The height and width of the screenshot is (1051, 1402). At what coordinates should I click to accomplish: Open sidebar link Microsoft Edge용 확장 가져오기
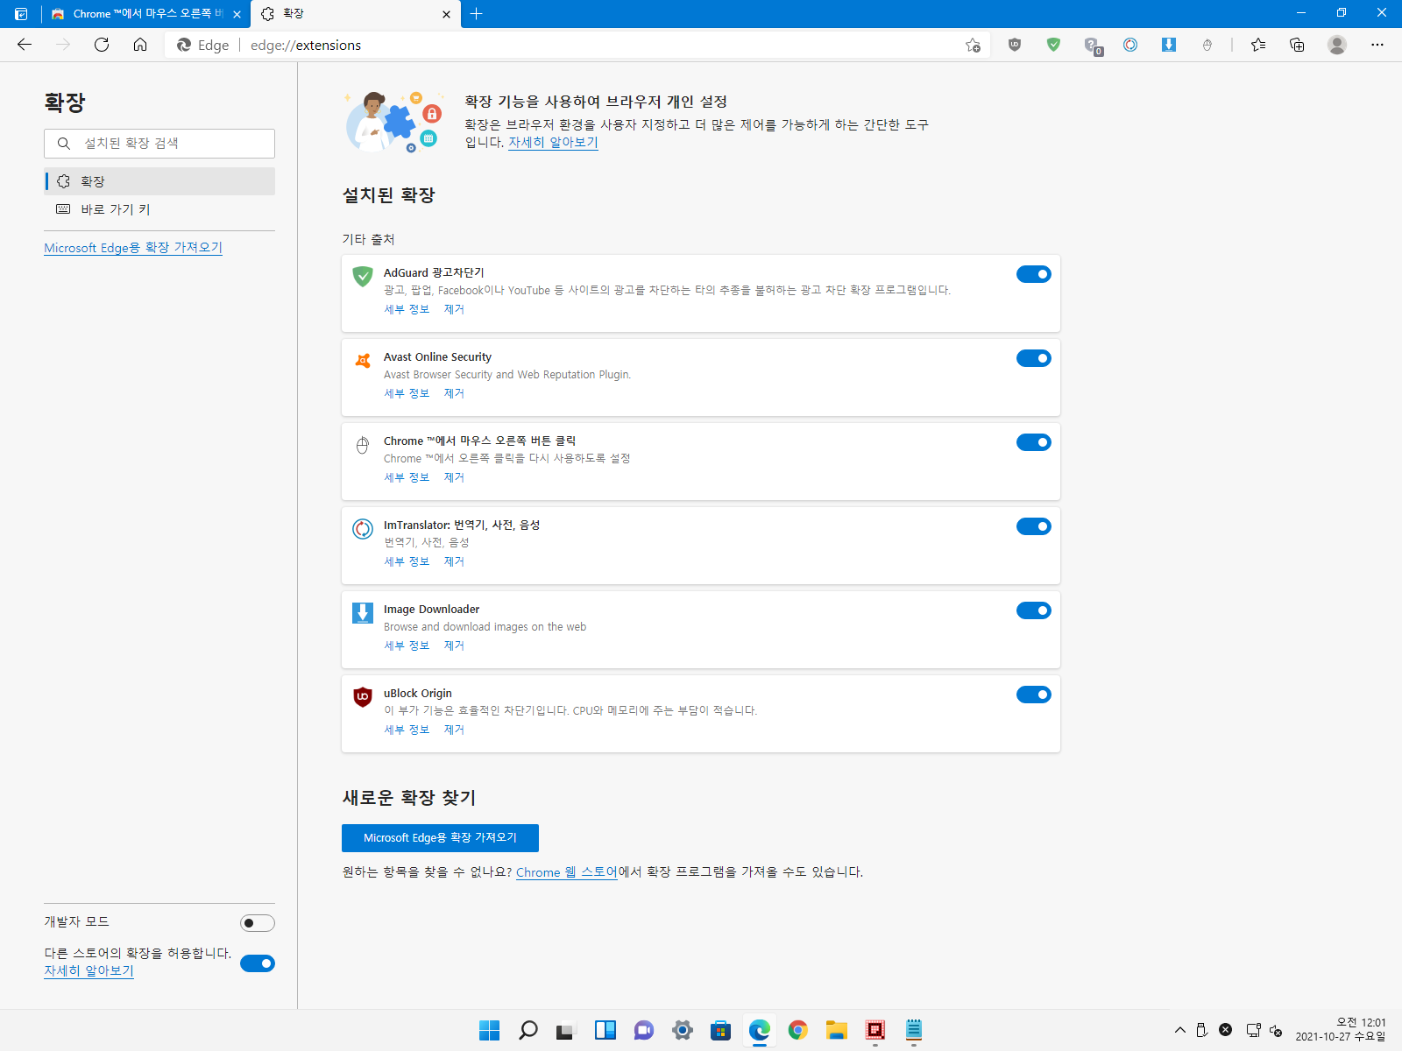(133, 248)
